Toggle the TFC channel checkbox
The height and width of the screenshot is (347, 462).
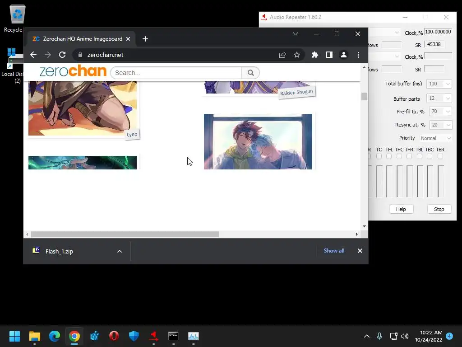click(399, 156)
